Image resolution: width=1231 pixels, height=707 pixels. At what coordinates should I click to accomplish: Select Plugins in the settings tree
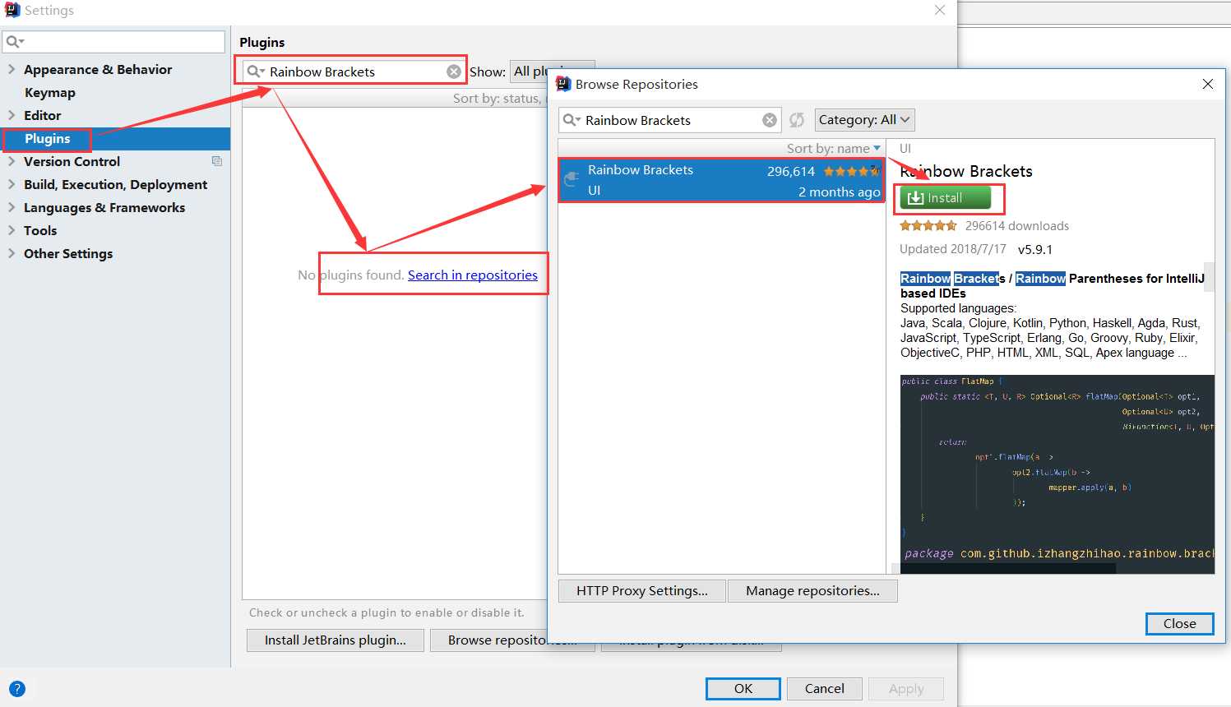point(48,138)
